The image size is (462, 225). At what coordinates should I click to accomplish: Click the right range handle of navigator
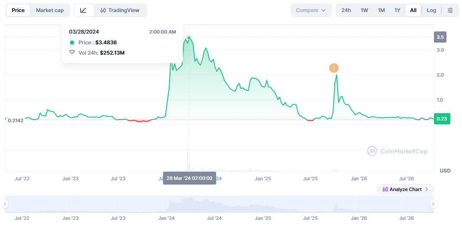tap(434, 204)
